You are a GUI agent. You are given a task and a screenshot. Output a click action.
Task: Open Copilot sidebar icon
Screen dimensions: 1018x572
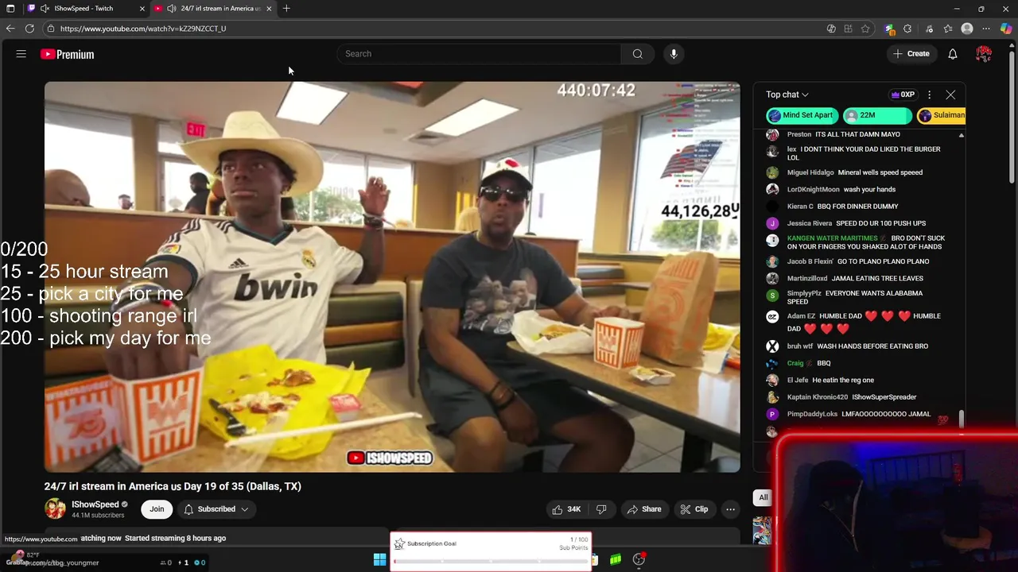click(x=1006, y=29)
